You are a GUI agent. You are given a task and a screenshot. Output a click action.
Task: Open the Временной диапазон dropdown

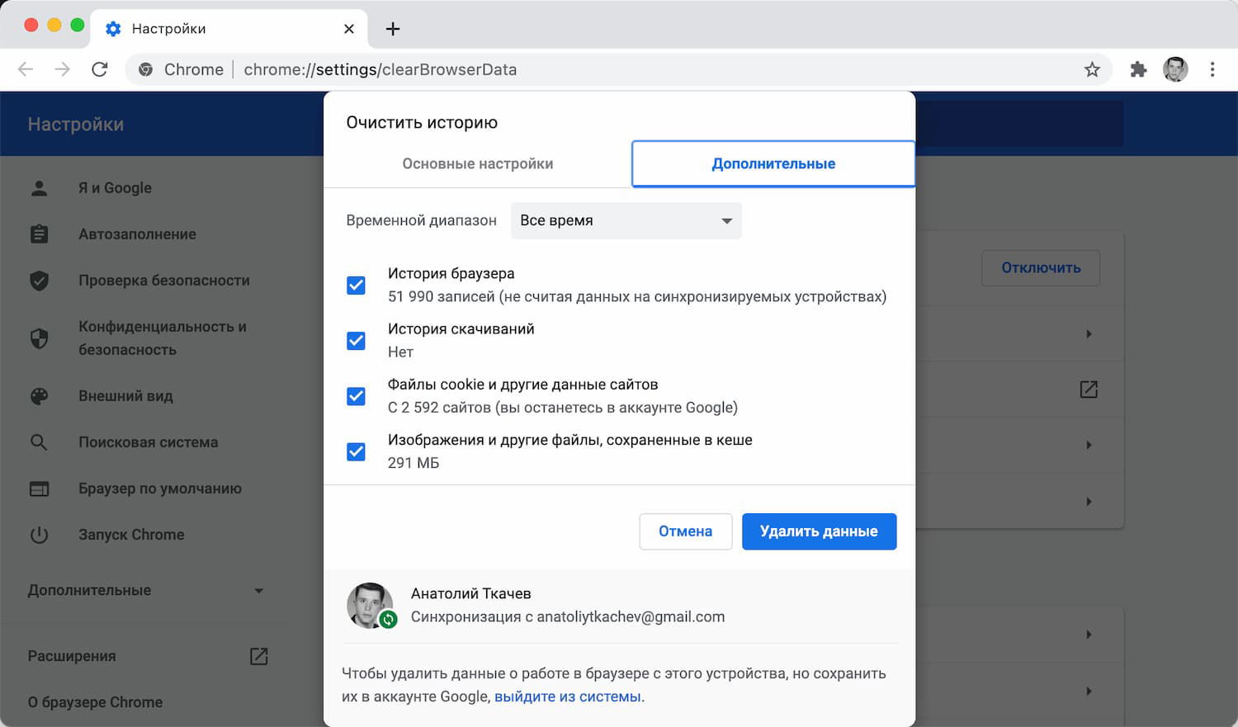626,221
